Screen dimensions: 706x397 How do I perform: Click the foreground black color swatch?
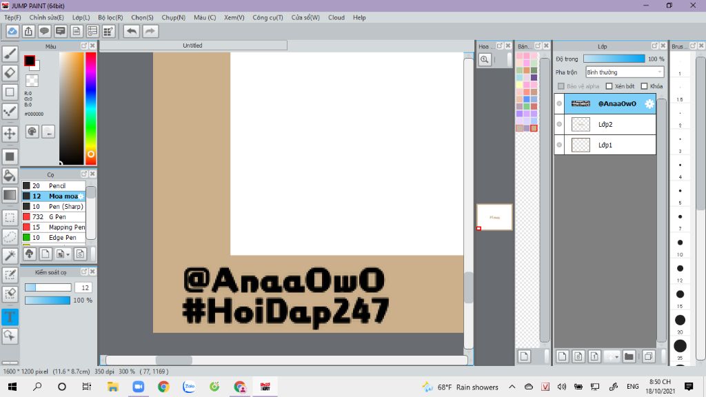pos(30,61)
